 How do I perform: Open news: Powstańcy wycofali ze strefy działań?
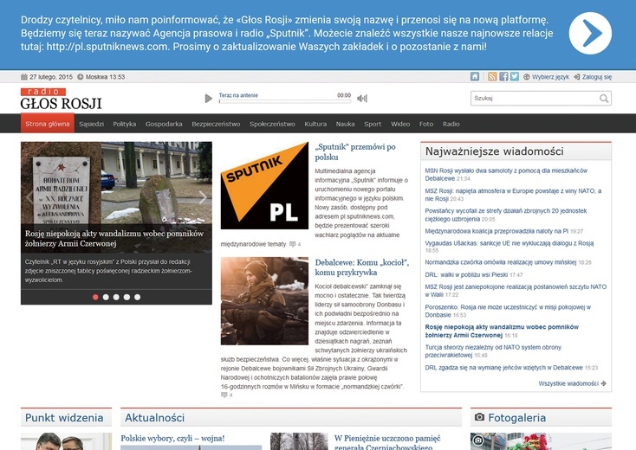pyautogui.click(x=506, y=215)
